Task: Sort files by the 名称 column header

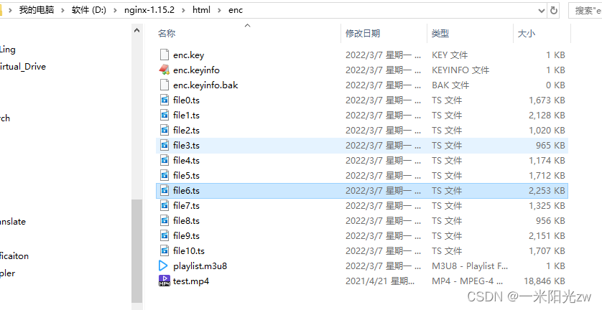Action: [x=167, y=34]
